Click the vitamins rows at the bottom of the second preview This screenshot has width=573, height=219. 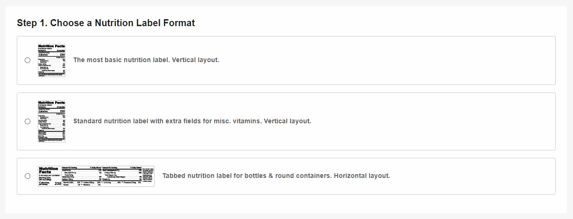51,134
